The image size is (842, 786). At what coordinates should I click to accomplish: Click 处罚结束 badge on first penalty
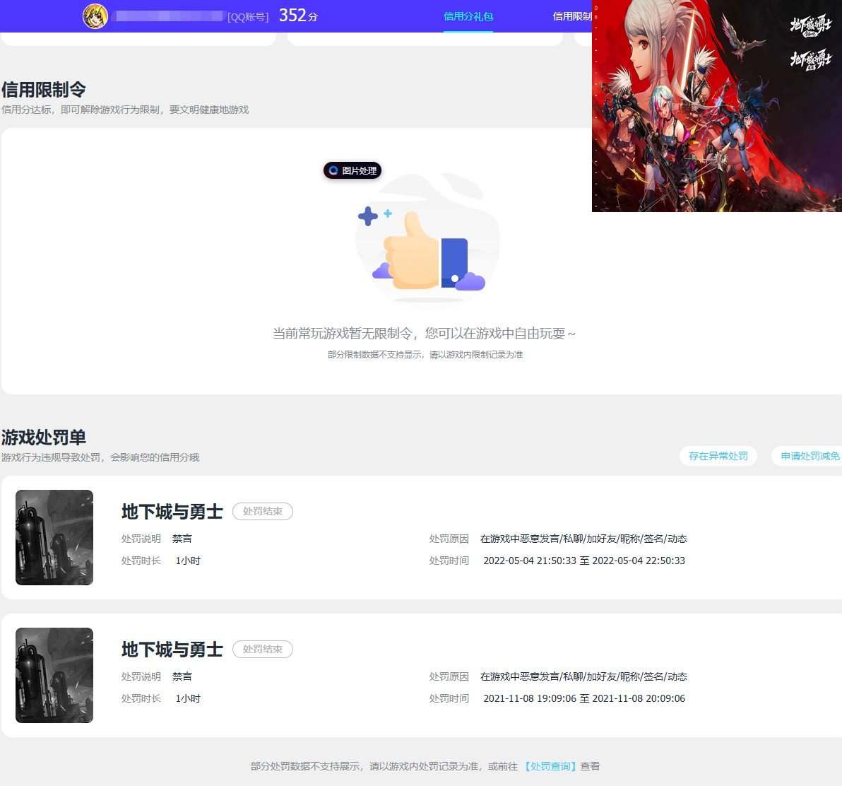click(x=263, y=511)
